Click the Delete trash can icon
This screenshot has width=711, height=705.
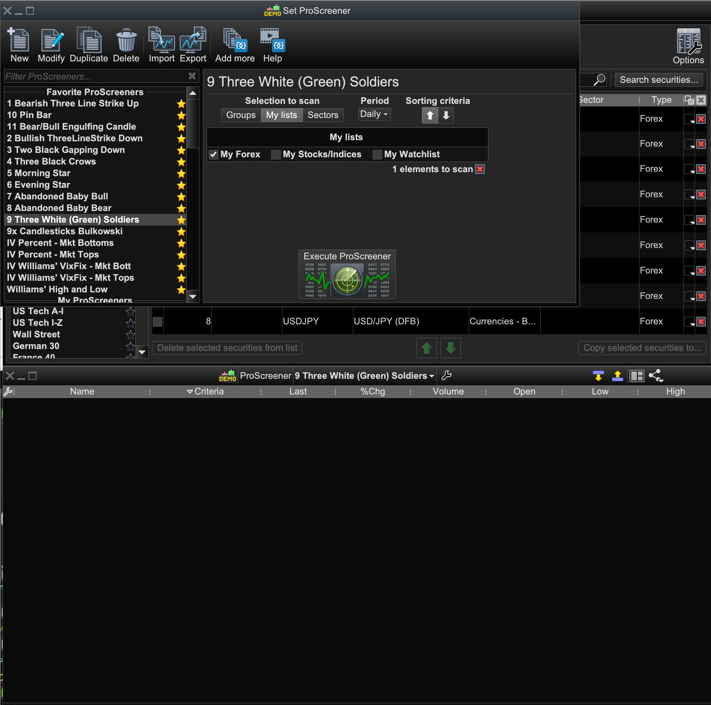click(x=126, y=40)
